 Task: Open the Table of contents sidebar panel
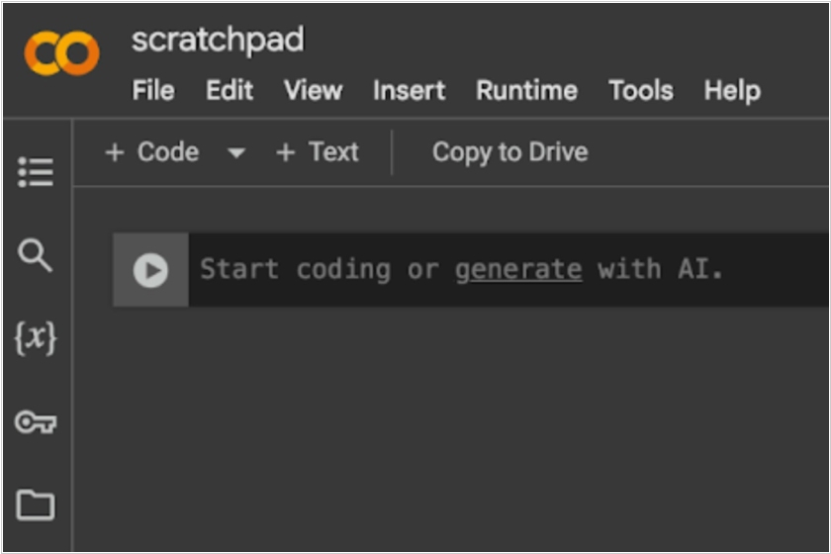point(36,172)
